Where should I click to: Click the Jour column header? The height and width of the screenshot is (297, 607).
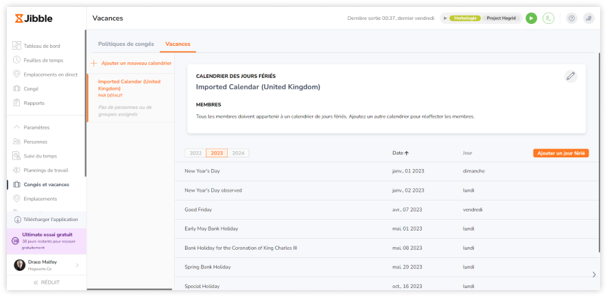(x=467, y=153)
